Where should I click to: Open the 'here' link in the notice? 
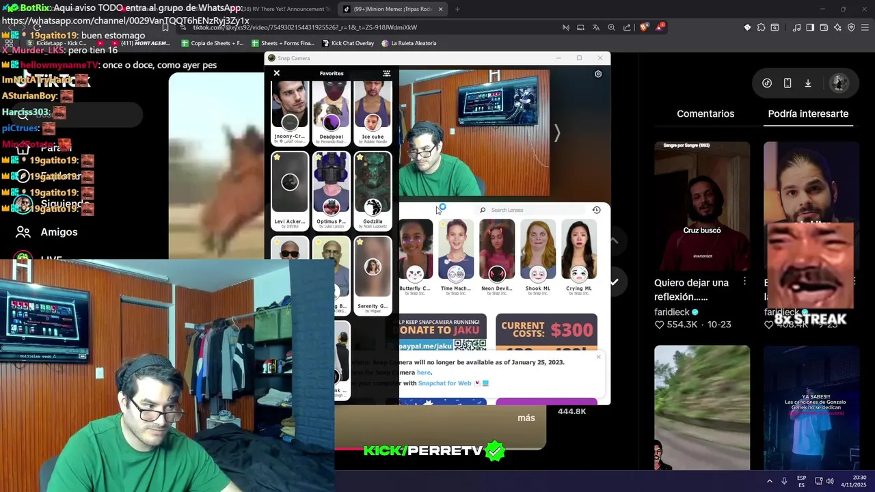(x=424, y=372)
